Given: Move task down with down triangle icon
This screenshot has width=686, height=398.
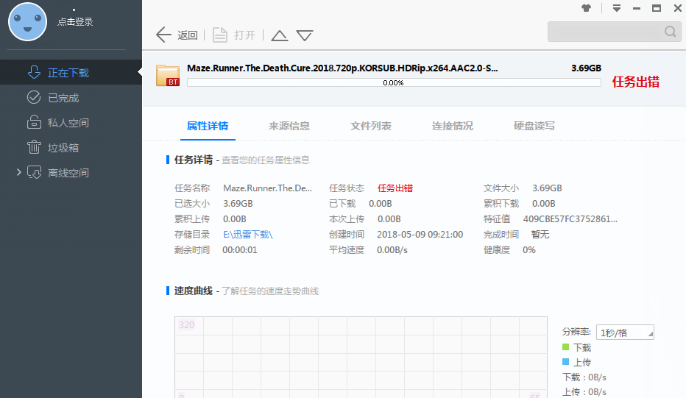Looking at the screenshot, I should pos(305,35).
